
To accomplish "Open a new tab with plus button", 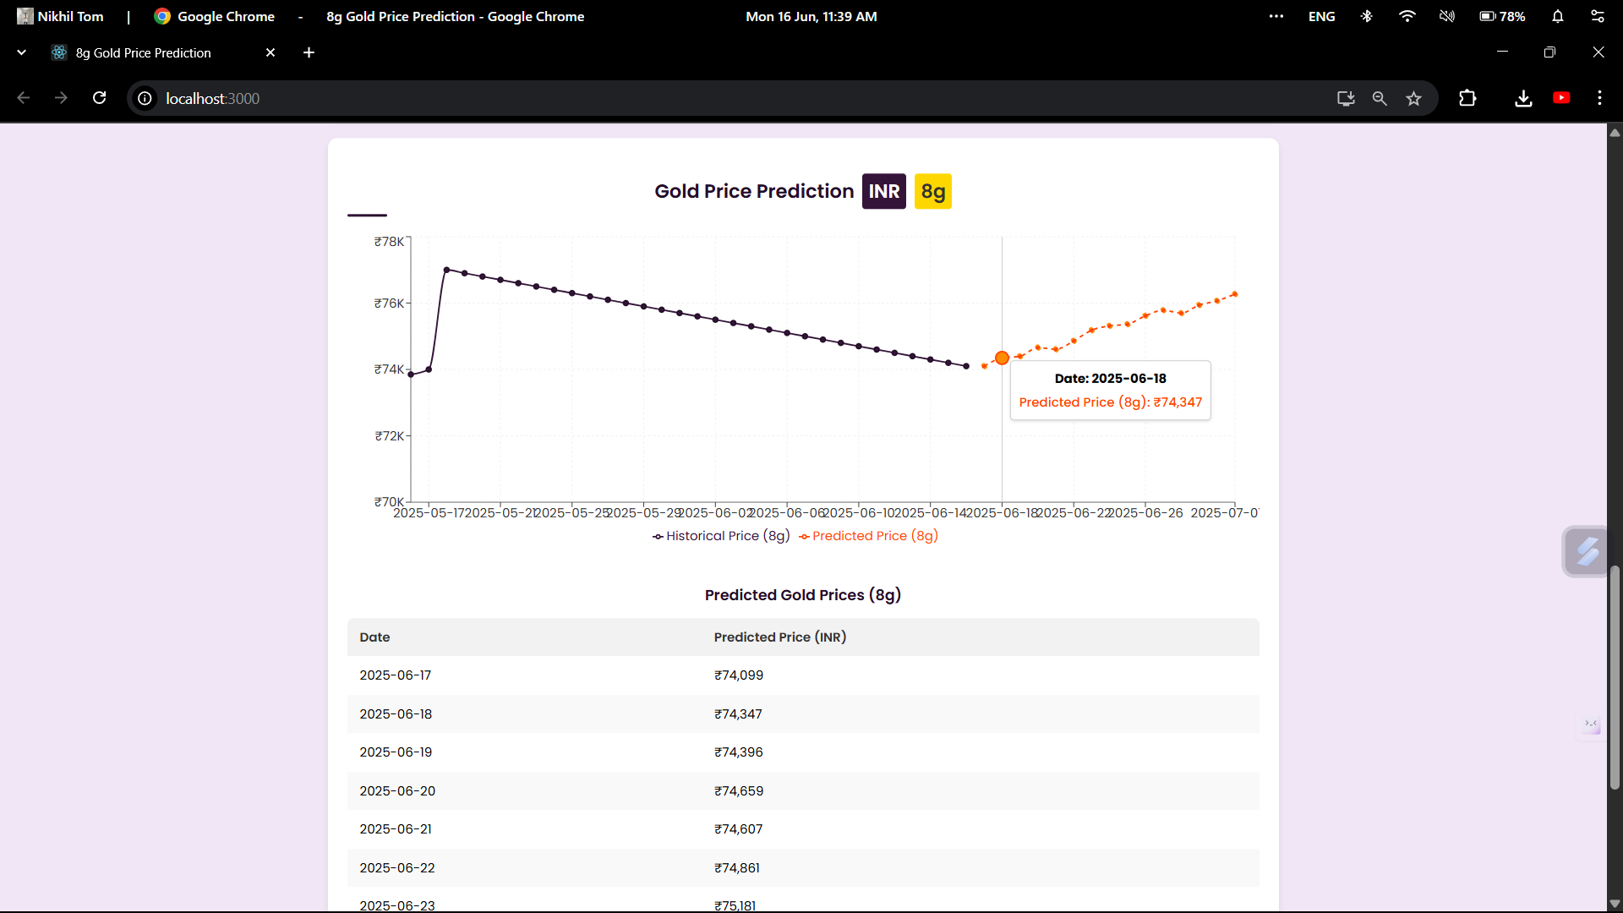I will coord(309,52).
